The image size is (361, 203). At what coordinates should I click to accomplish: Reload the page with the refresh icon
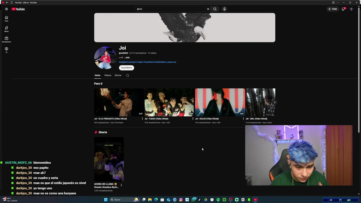[12, 3]
